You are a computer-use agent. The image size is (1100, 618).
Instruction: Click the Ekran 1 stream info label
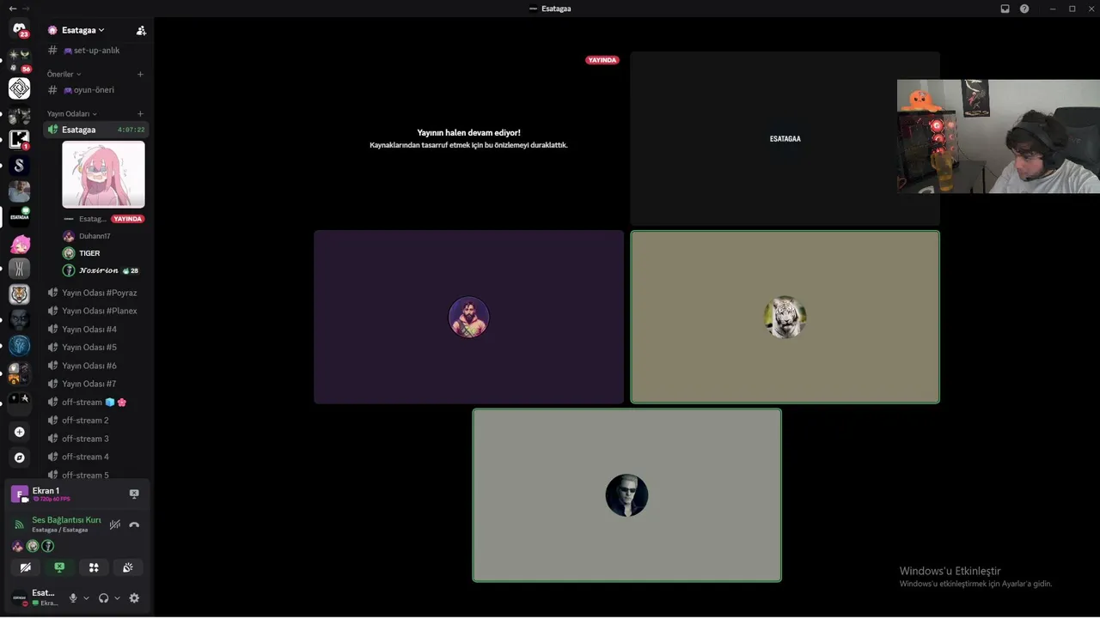pos(52,494)
